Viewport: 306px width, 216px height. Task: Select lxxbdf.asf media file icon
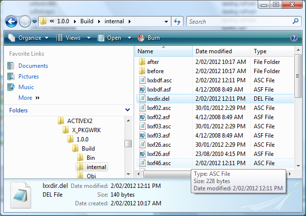142,90
